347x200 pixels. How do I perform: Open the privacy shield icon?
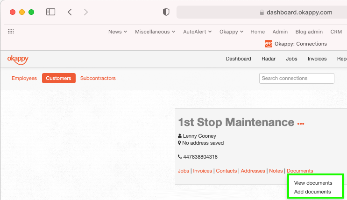166,12
